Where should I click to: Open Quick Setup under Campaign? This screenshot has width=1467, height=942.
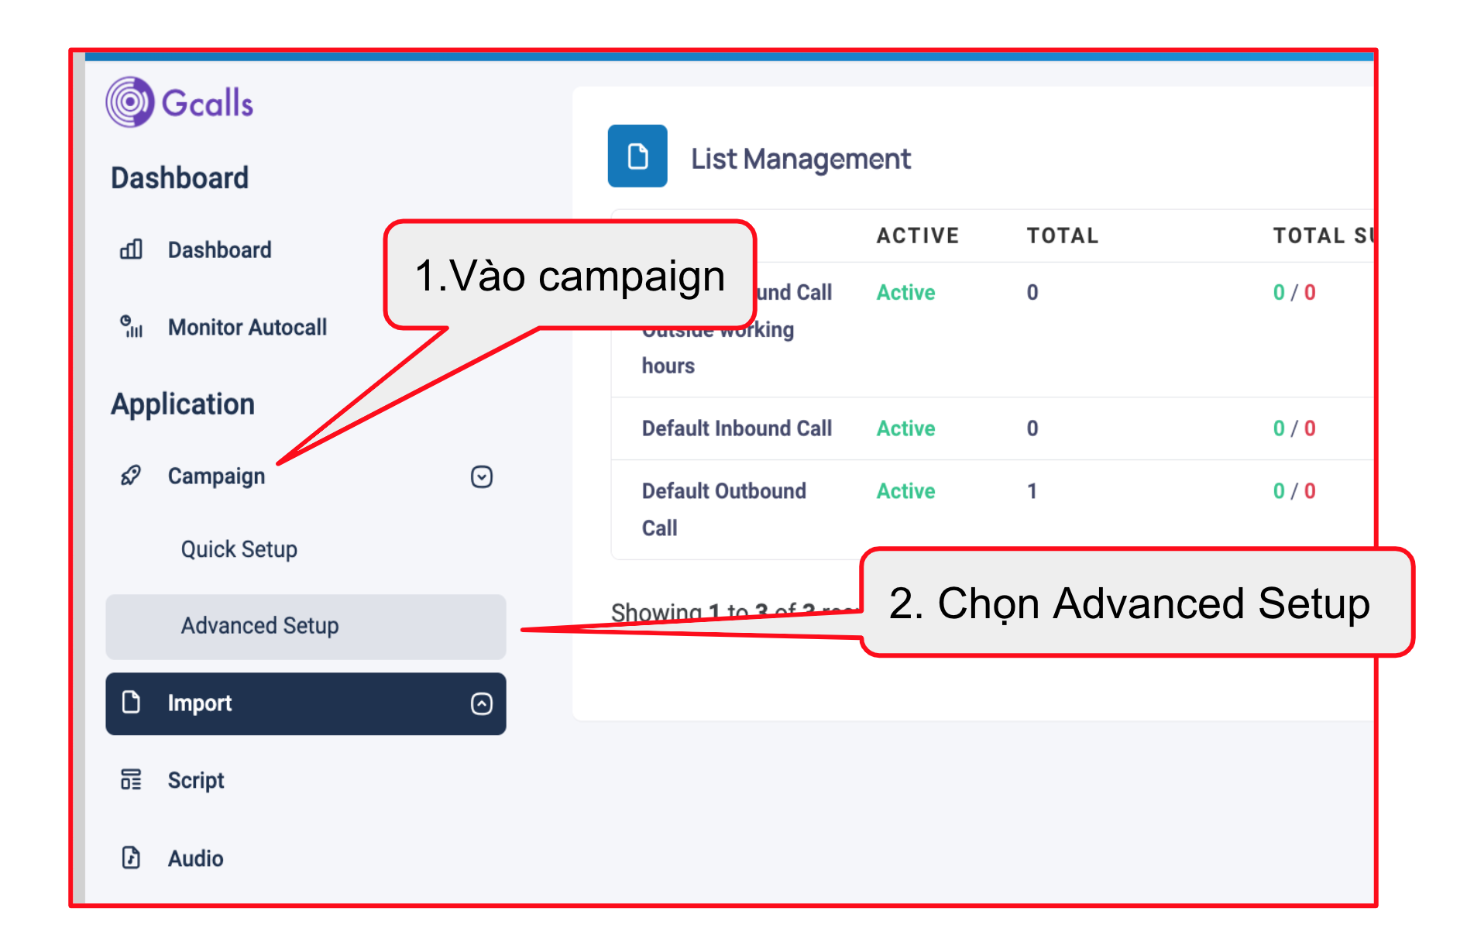pyautogui.click(x=239, y=549)
